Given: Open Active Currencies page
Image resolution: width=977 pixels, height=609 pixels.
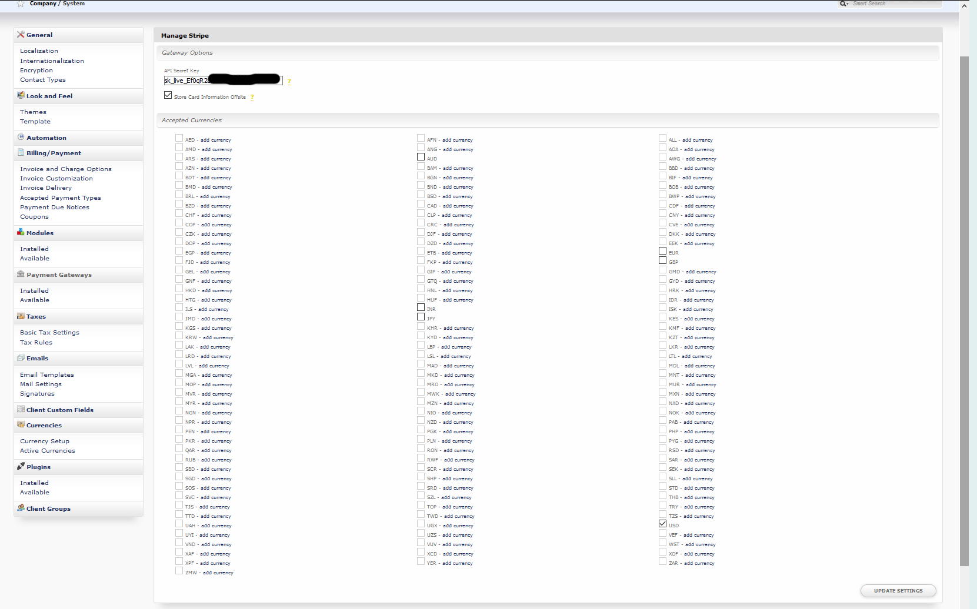Looking at the screenshot, I should 48,450.
